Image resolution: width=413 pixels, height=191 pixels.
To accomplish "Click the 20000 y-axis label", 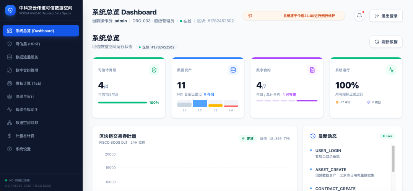I will click(x=110, y=154).
